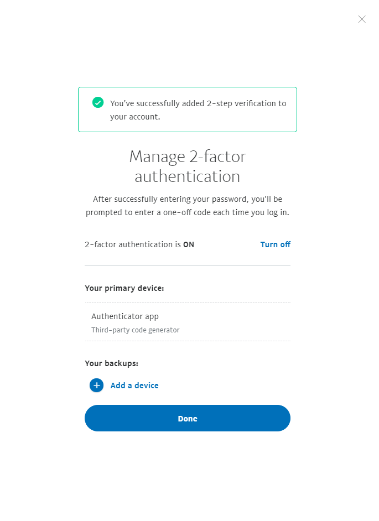Click 'prompted to enter a one-off code' line
This screenshot has width=379, height=521.
149,212
